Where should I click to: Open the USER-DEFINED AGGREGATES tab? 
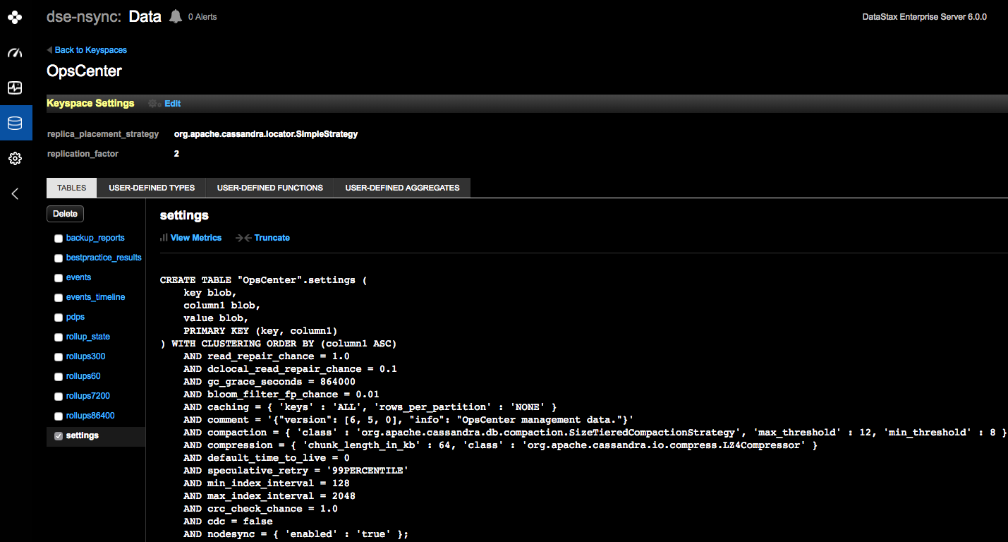(x=401, y=188)
